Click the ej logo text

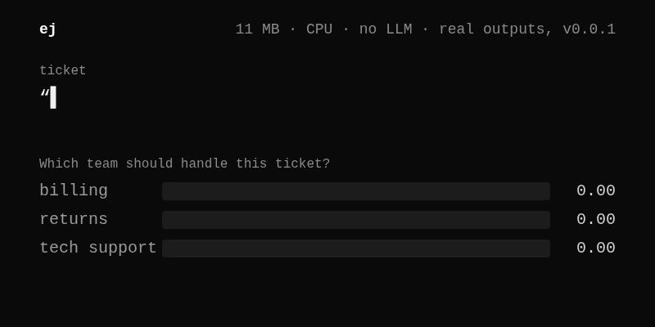tap(47, 29)
